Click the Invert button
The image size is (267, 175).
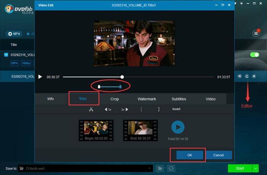[x=176, y=109]
